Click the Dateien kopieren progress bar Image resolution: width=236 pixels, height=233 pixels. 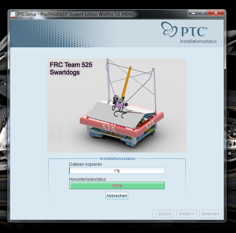pyautogui.click(x=117, y=171)
